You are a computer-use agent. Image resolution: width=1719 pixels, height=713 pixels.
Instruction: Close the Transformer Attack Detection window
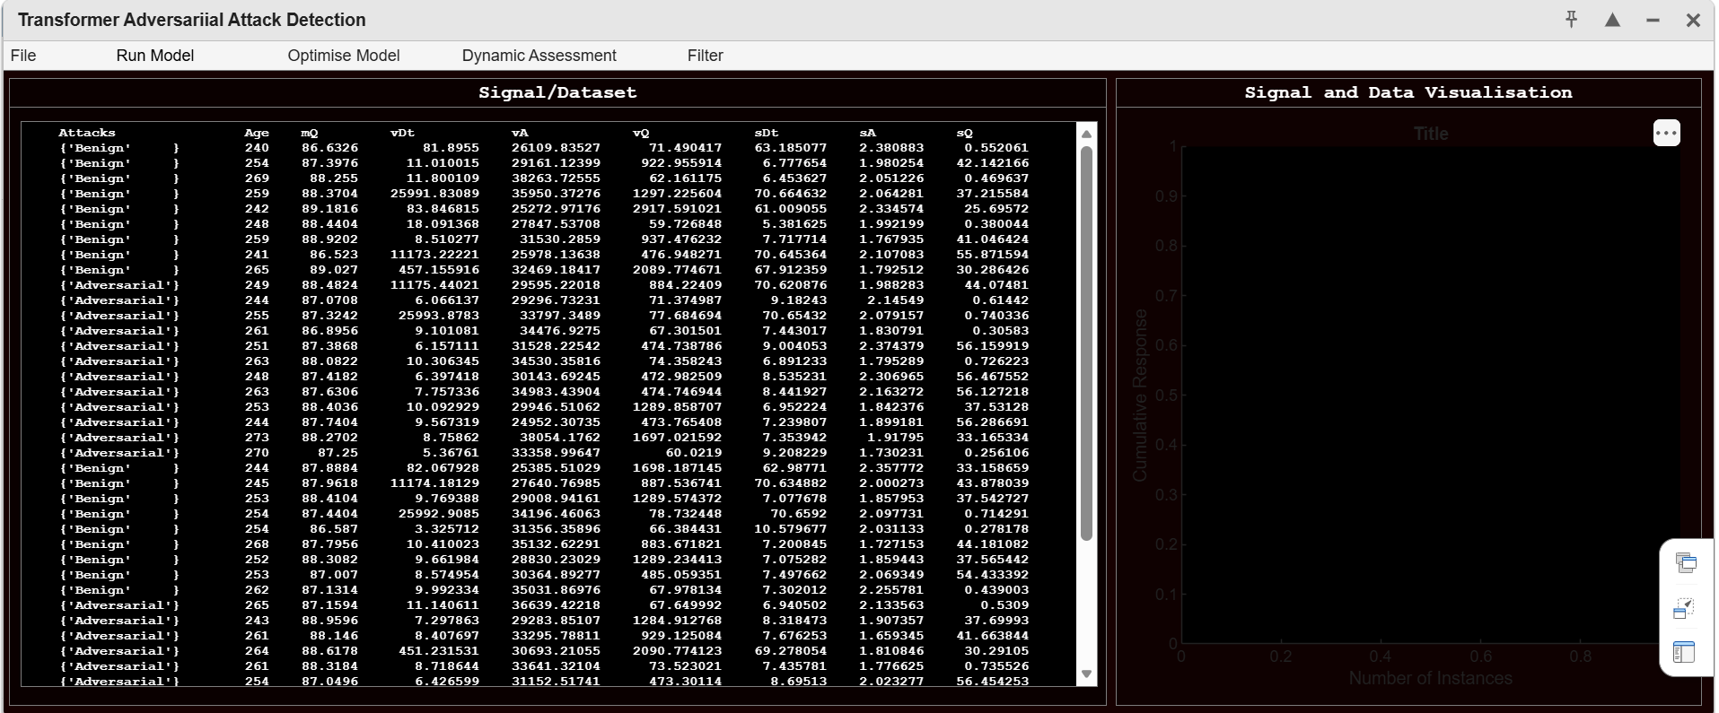1693,20
